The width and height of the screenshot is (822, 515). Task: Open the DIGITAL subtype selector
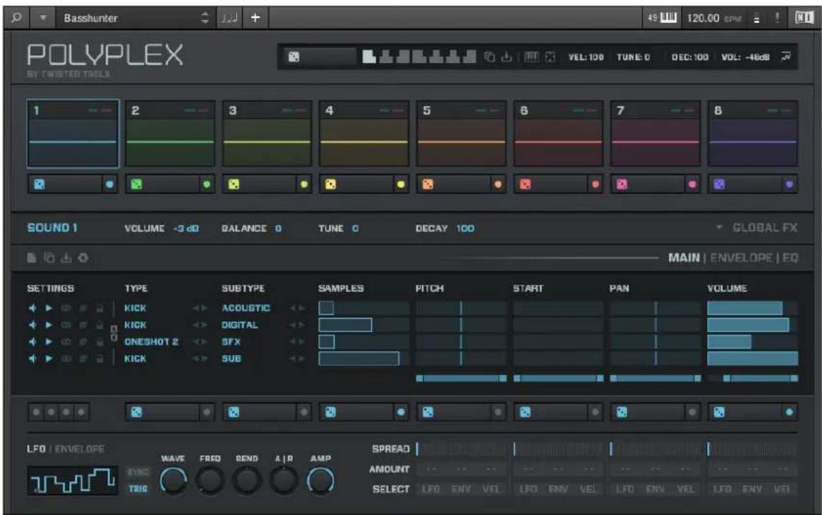coord(240,325)
